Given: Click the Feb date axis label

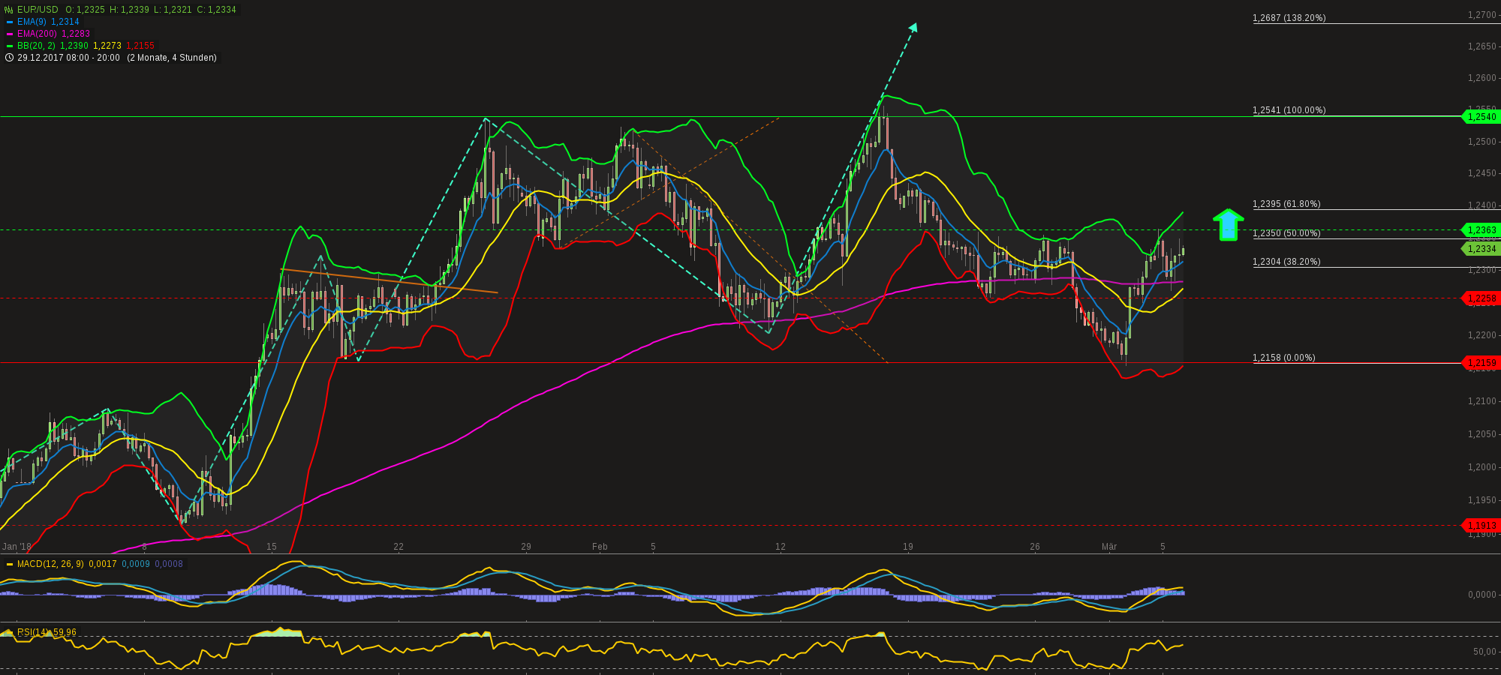Looking at the screenshot, I should coord(600,547).
